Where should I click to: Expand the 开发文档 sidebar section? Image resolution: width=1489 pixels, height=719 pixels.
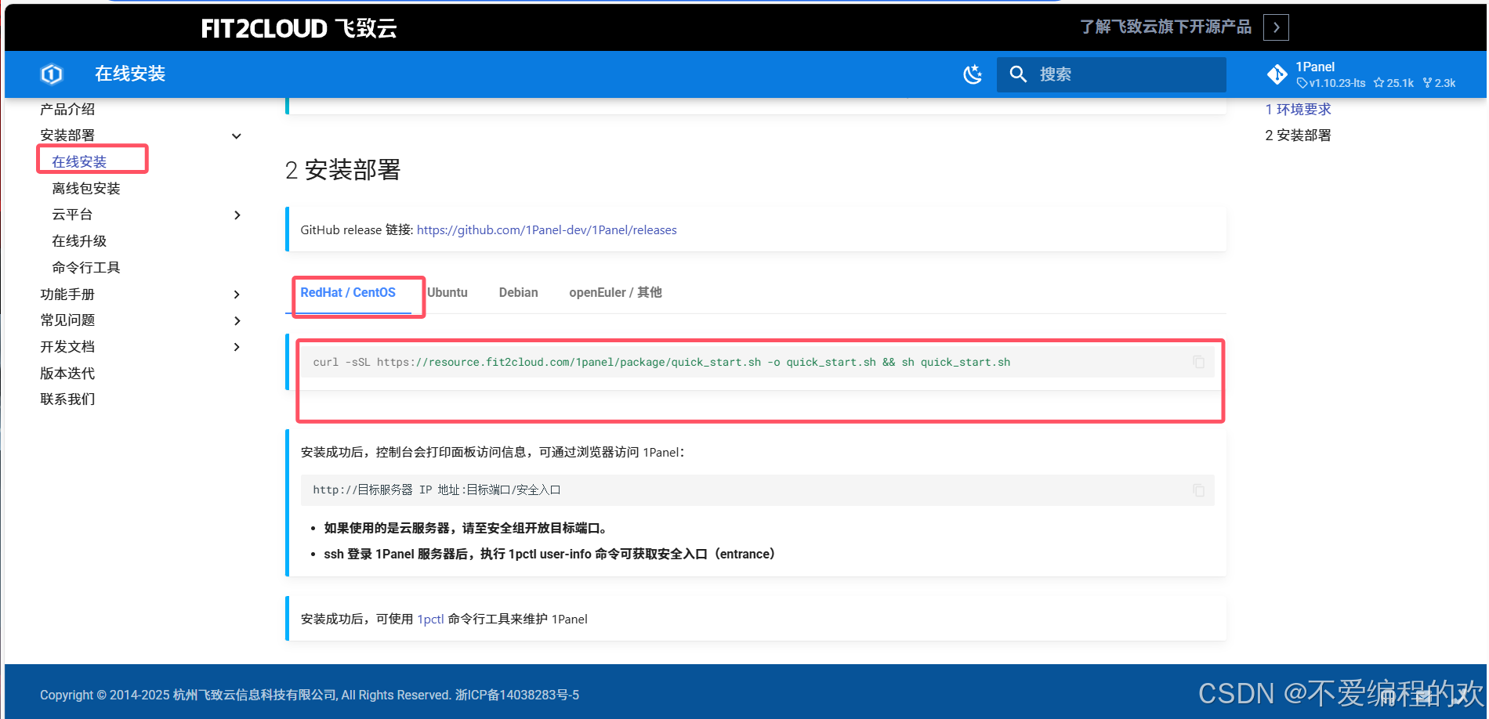click(237, 347)
